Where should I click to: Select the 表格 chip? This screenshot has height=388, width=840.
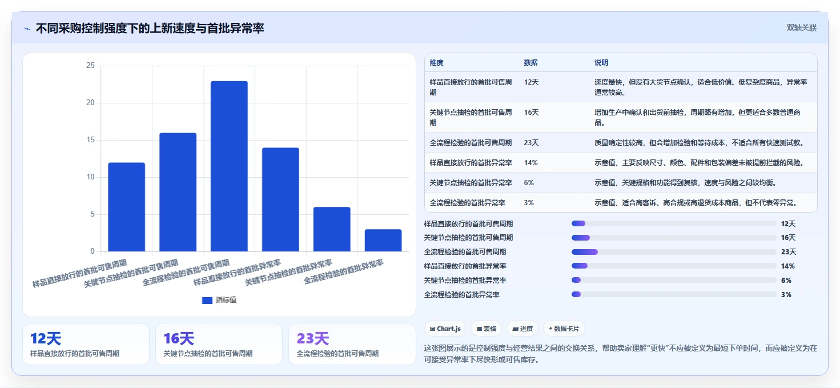[x=486, y=329]
